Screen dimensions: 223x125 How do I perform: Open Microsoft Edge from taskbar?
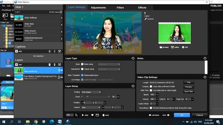coord(52,122)
